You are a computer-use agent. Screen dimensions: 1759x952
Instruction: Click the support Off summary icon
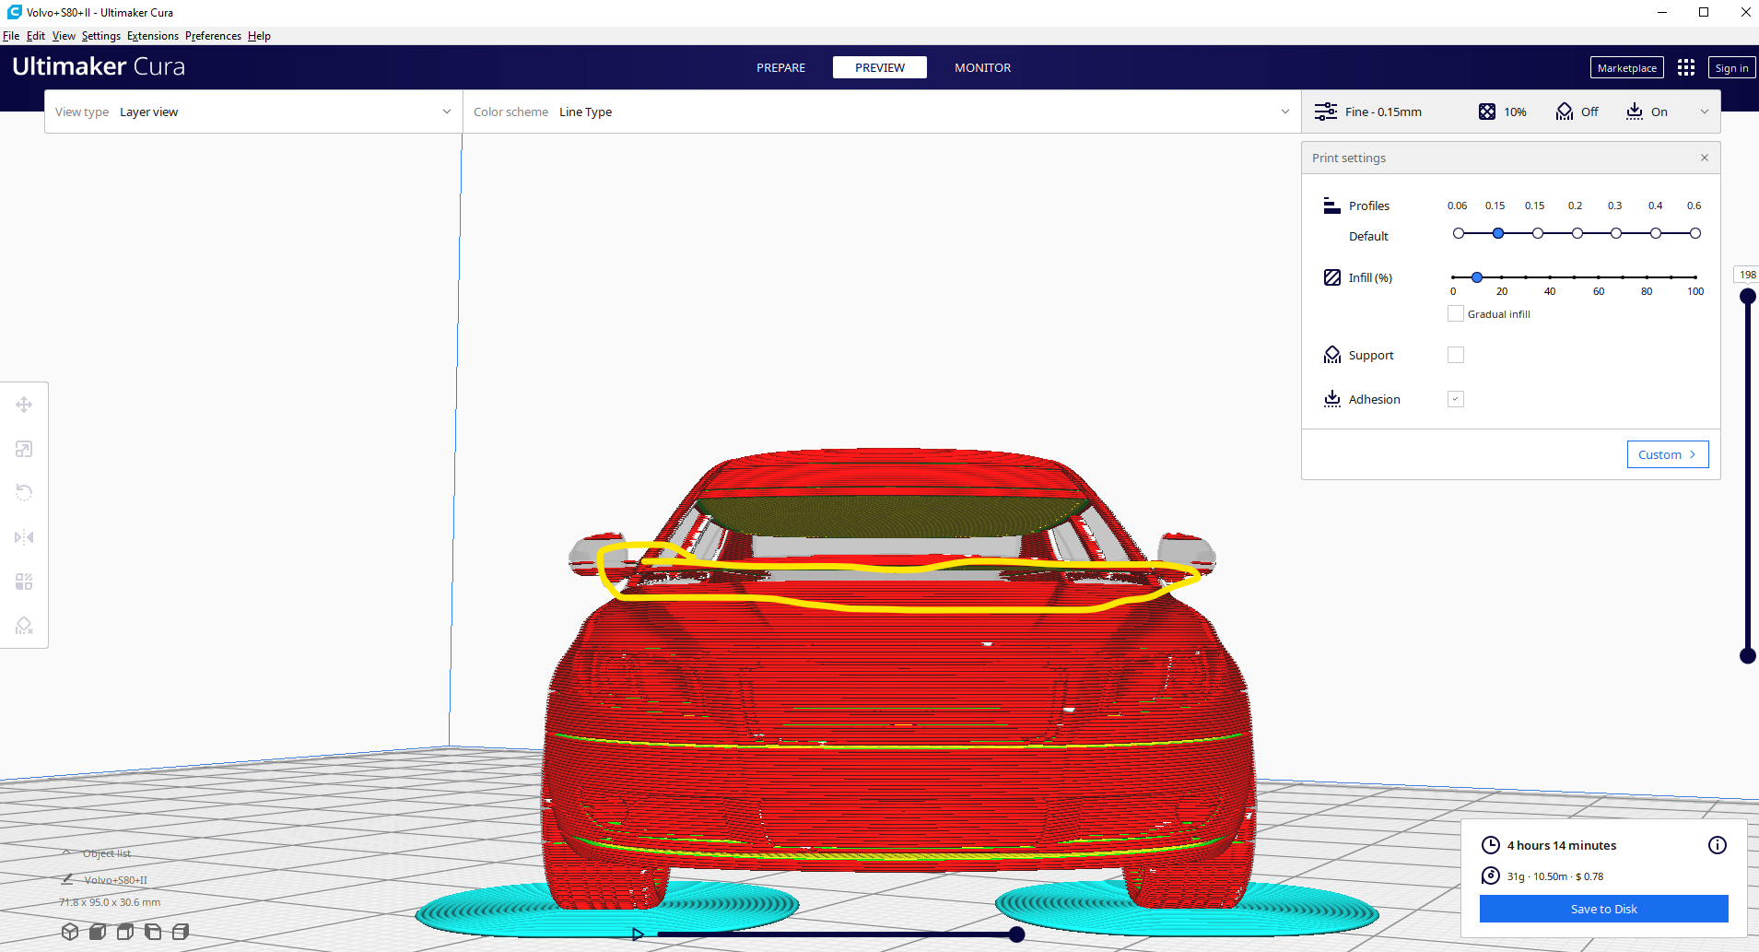tap(1565, 112)
